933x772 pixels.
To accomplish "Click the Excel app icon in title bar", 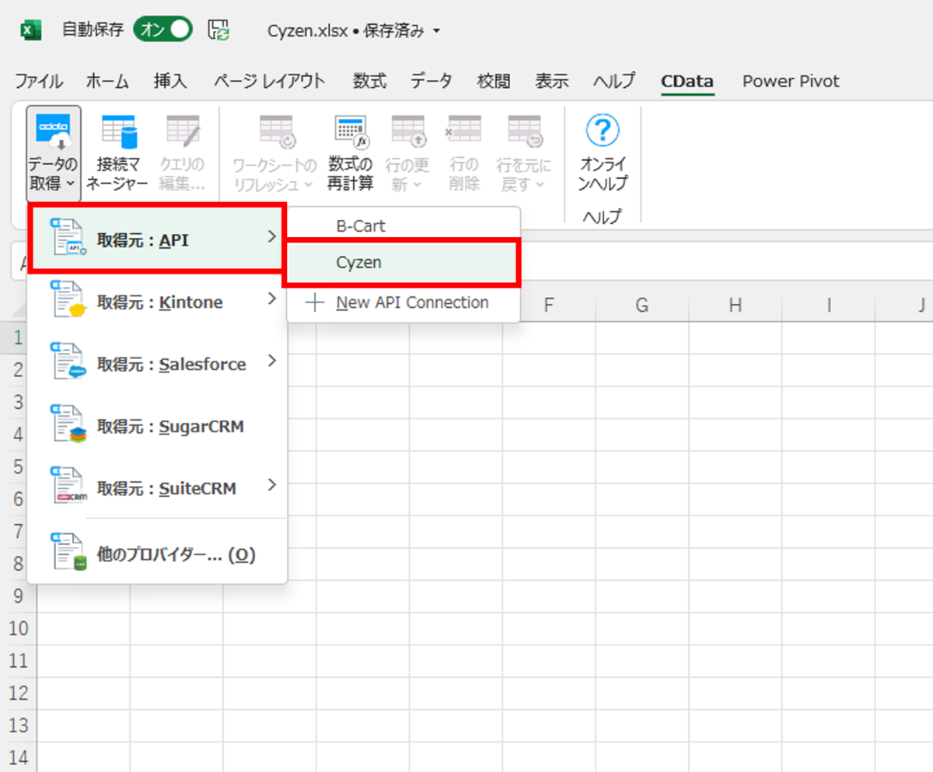I will click(x=30, y=30).
